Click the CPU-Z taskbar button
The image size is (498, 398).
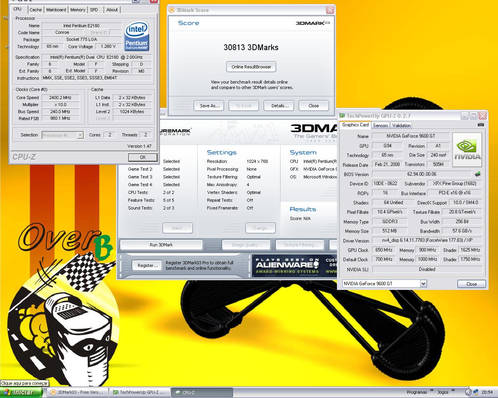coord(202,392)
